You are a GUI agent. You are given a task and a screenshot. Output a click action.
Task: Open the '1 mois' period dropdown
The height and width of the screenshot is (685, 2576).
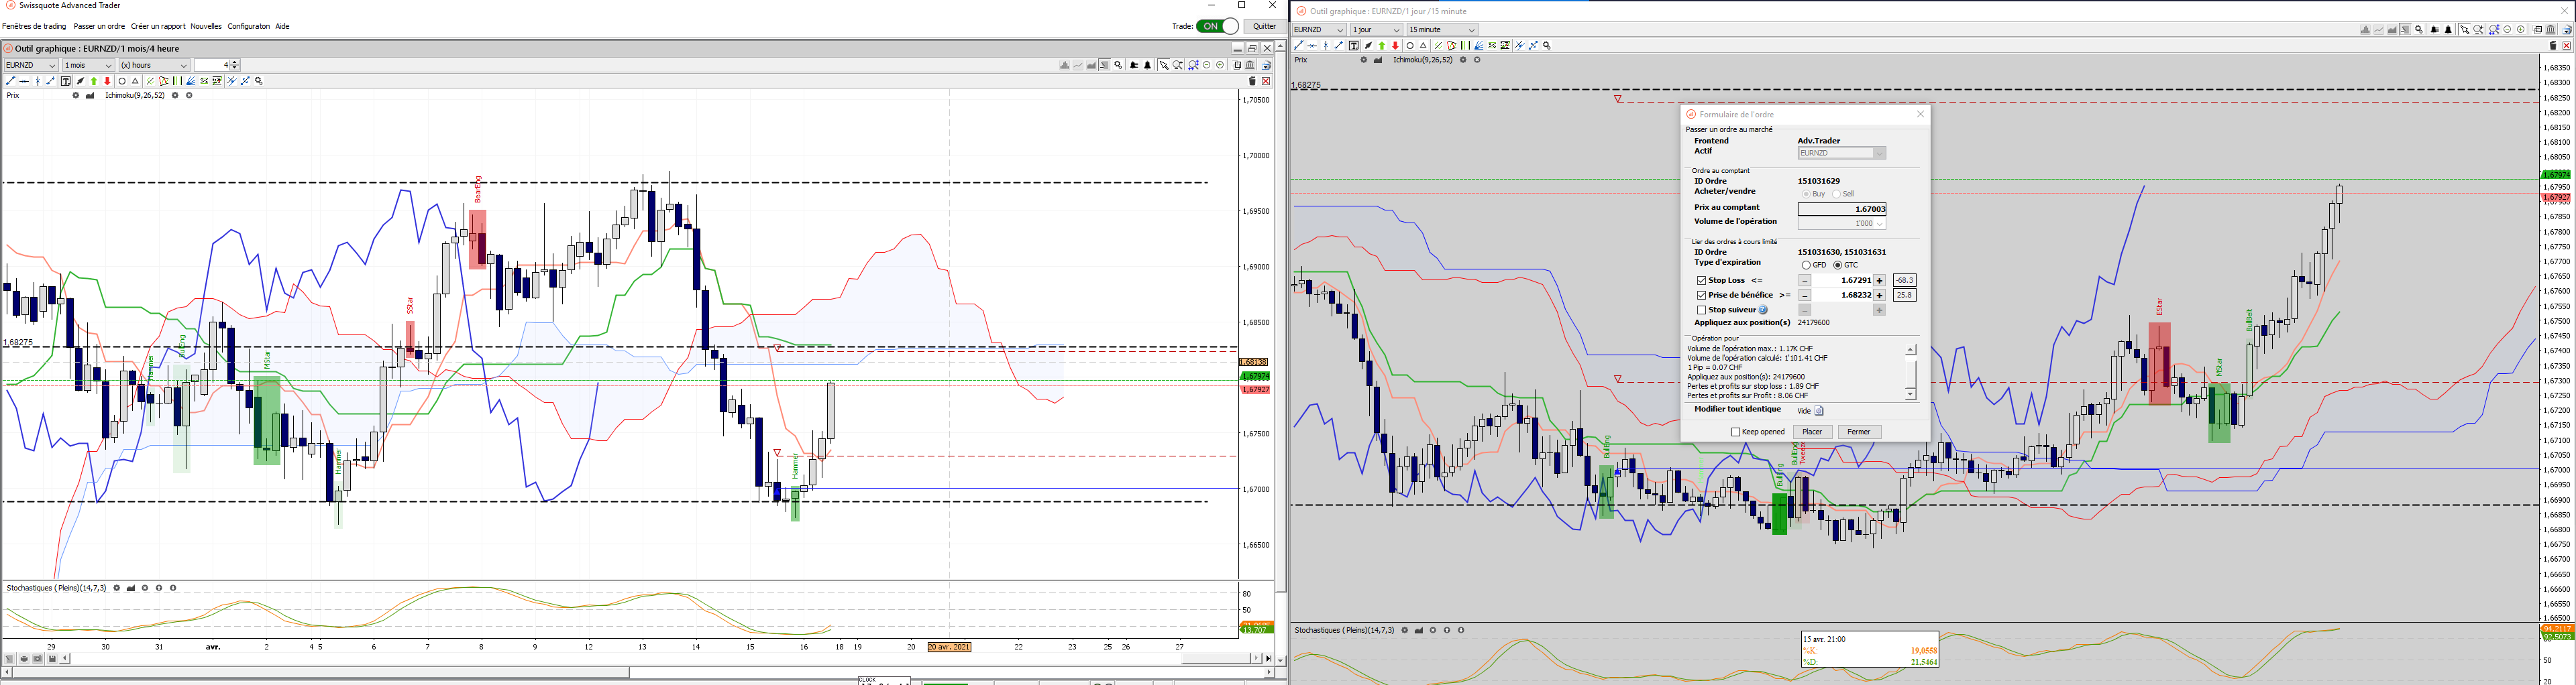pos(88,65)
